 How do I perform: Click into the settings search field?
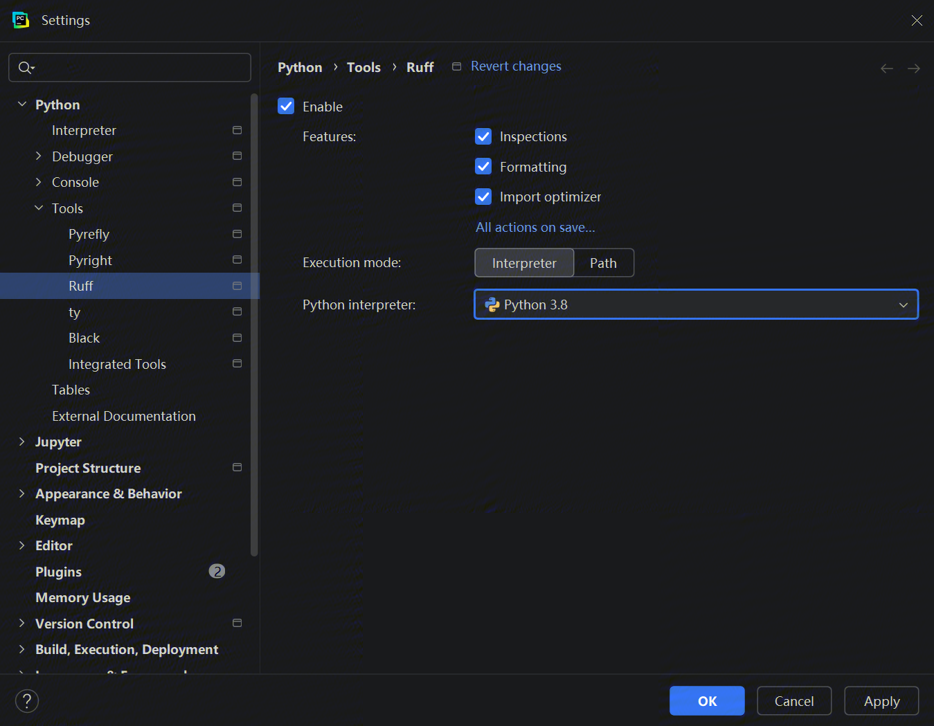(129, 67)
